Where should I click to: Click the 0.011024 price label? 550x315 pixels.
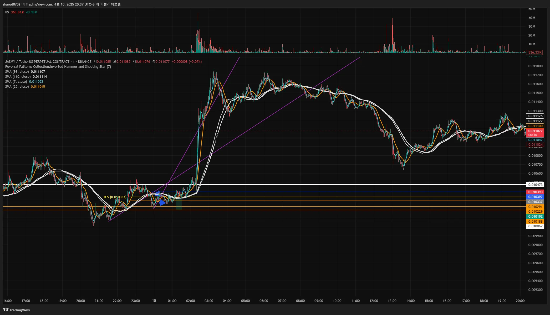click(x=535, y=144)
